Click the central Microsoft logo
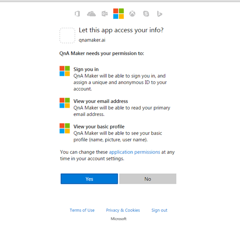Viewport: 240px width, 226px height. (119, 14)
